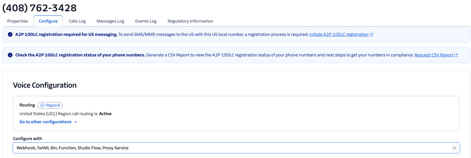
Task: Click the Regional routing badge label
Action: (53, 105)
